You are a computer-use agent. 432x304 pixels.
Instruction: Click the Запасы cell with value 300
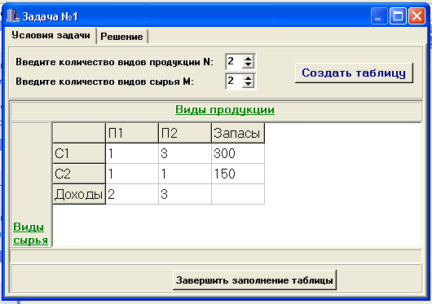pos(238,153)
